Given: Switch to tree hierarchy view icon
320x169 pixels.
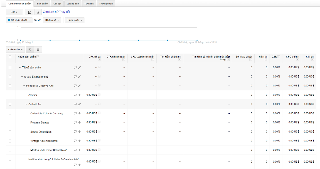Looking at the screenshot, I should click(x=30, y=49).
